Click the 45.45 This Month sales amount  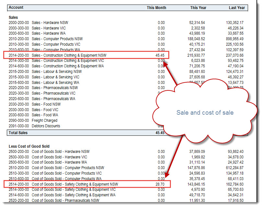pyautogui.click(x=160, y=55)
